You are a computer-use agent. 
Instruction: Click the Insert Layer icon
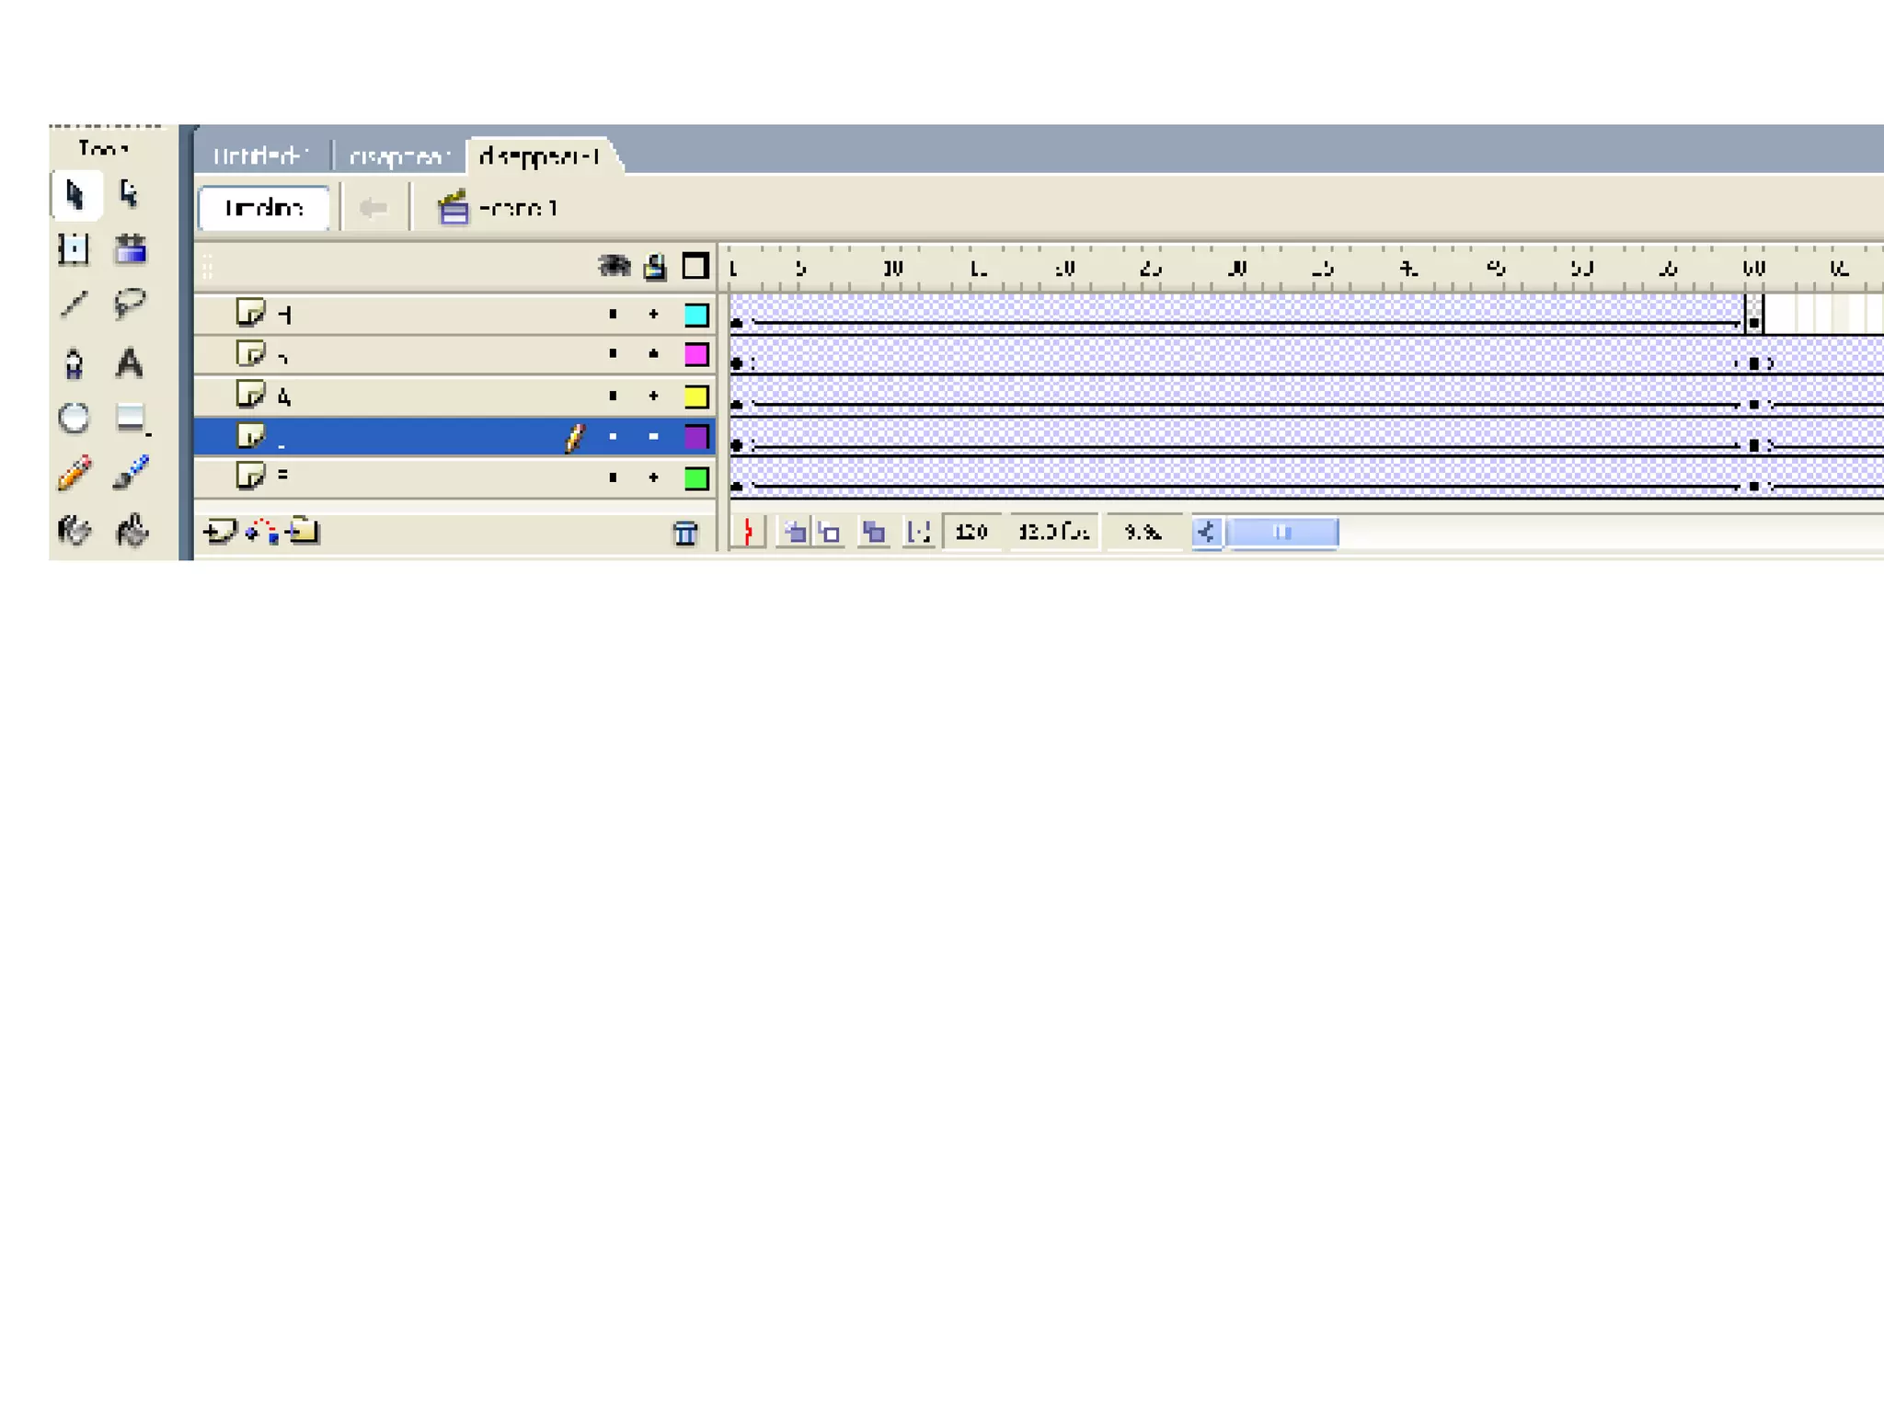coord(219,532)
